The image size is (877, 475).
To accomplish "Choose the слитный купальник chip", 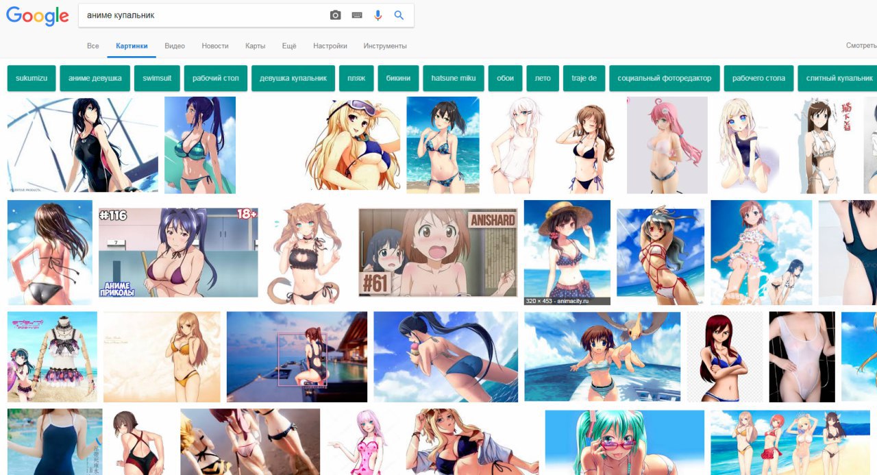I will [837, 78].
